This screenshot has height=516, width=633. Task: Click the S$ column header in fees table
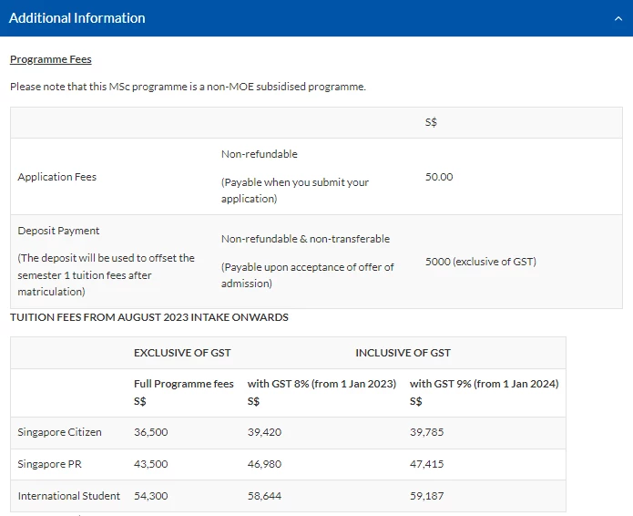click(x=431, y=122)
